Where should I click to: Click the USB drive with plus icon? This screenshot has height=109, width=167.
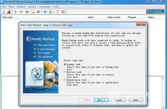pyautogui.click(x=51, y=12)
